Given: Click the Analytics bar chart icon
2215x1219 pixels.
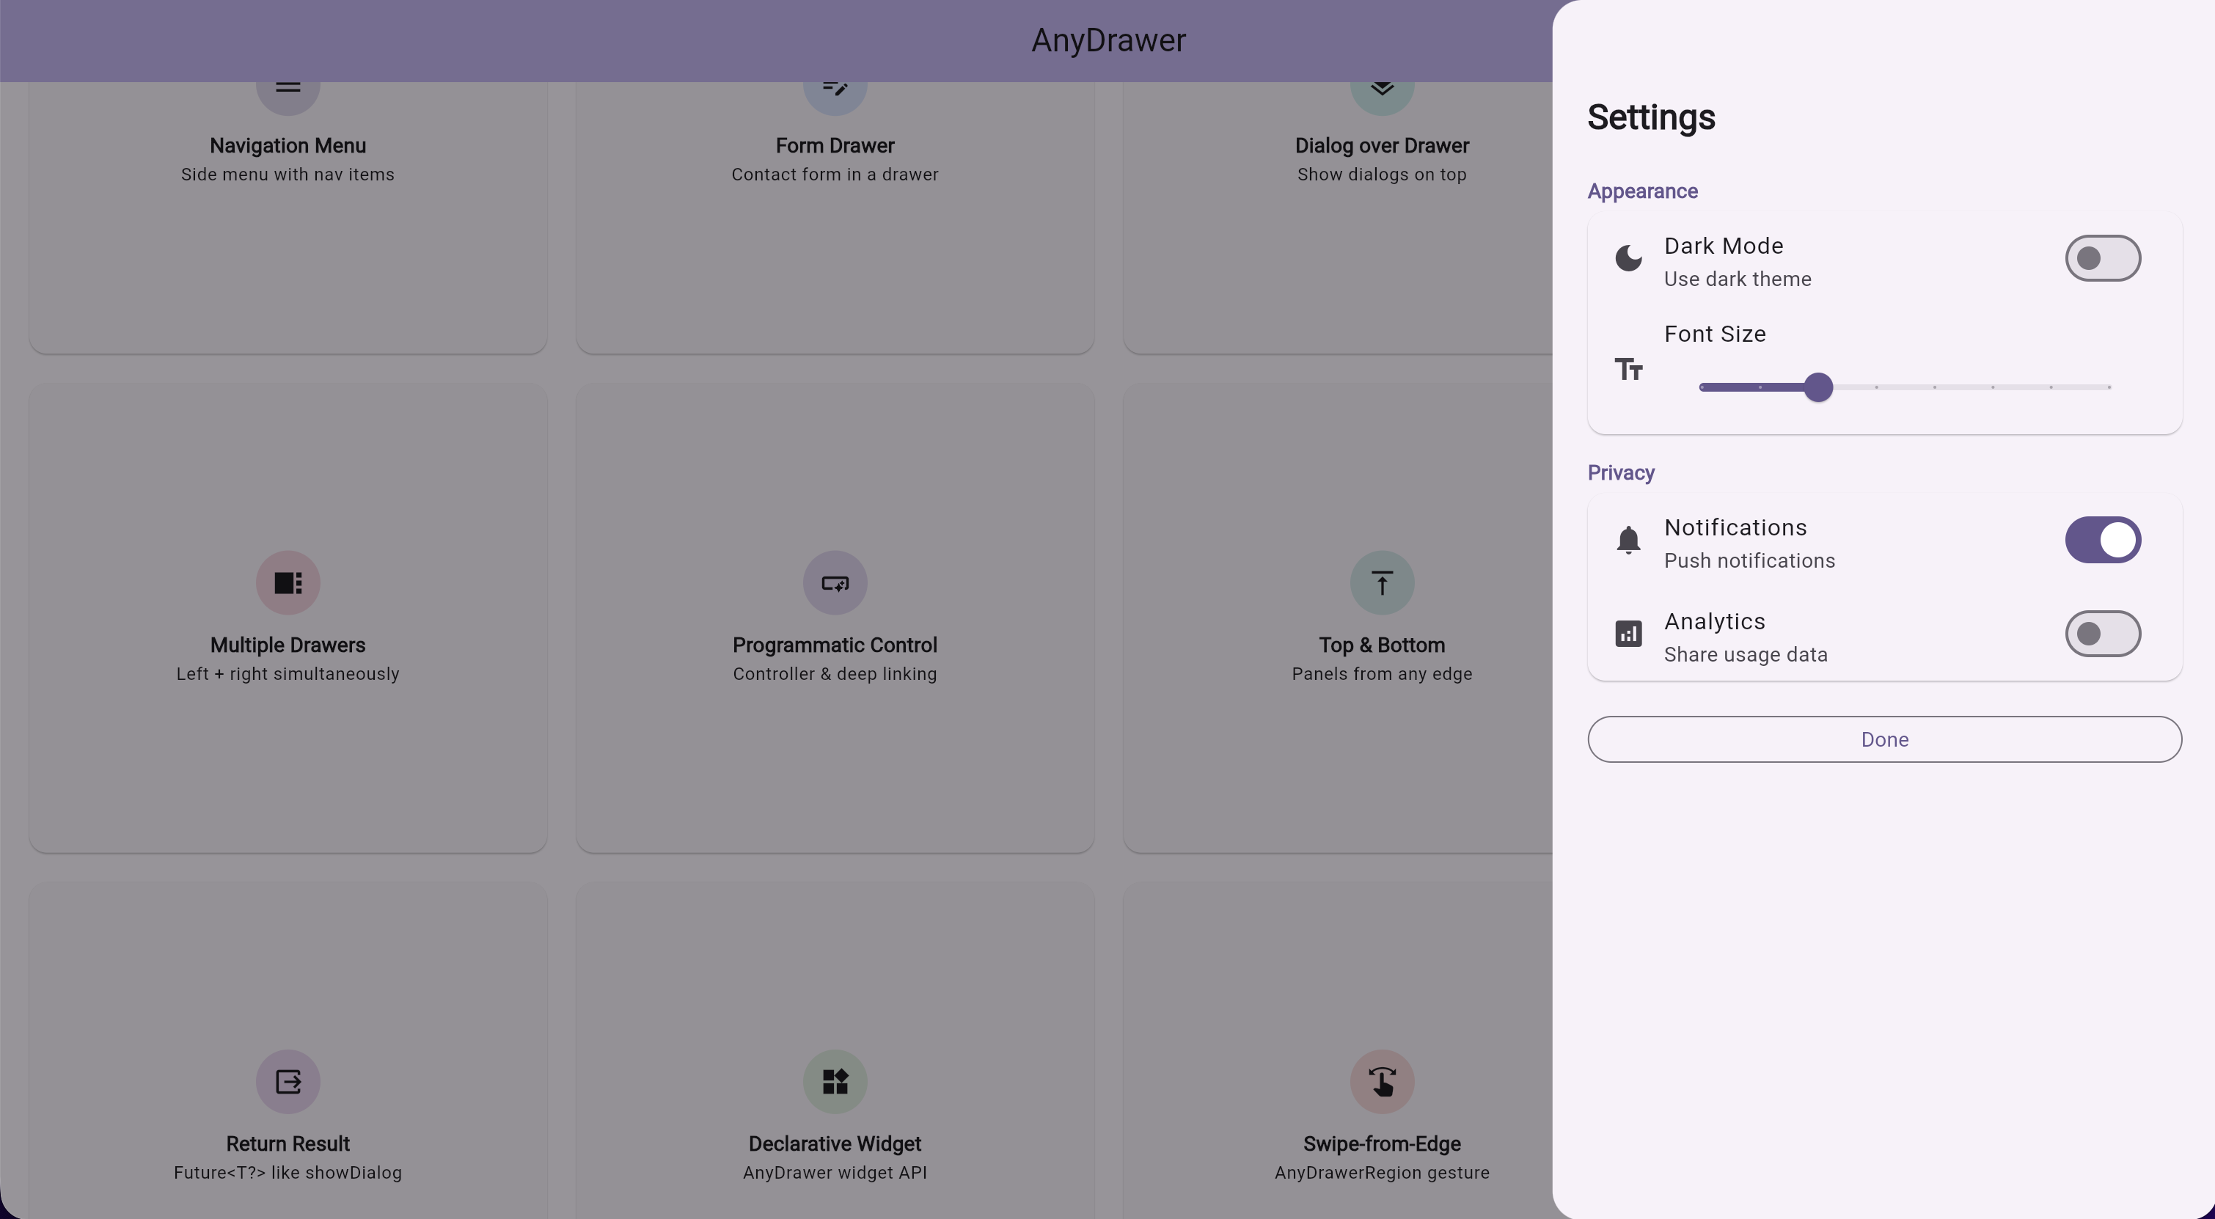Looking at the screenshot, I should point(1628,634).
